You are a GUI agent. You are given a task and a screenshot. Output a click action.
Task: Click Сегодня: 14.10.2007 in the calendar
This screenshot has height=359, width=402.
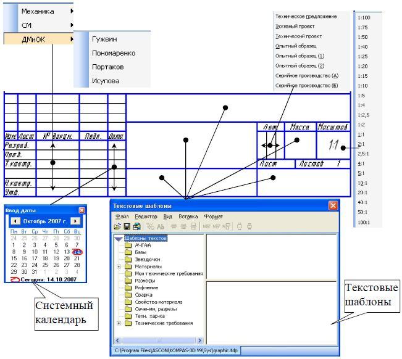click(48, 279)
